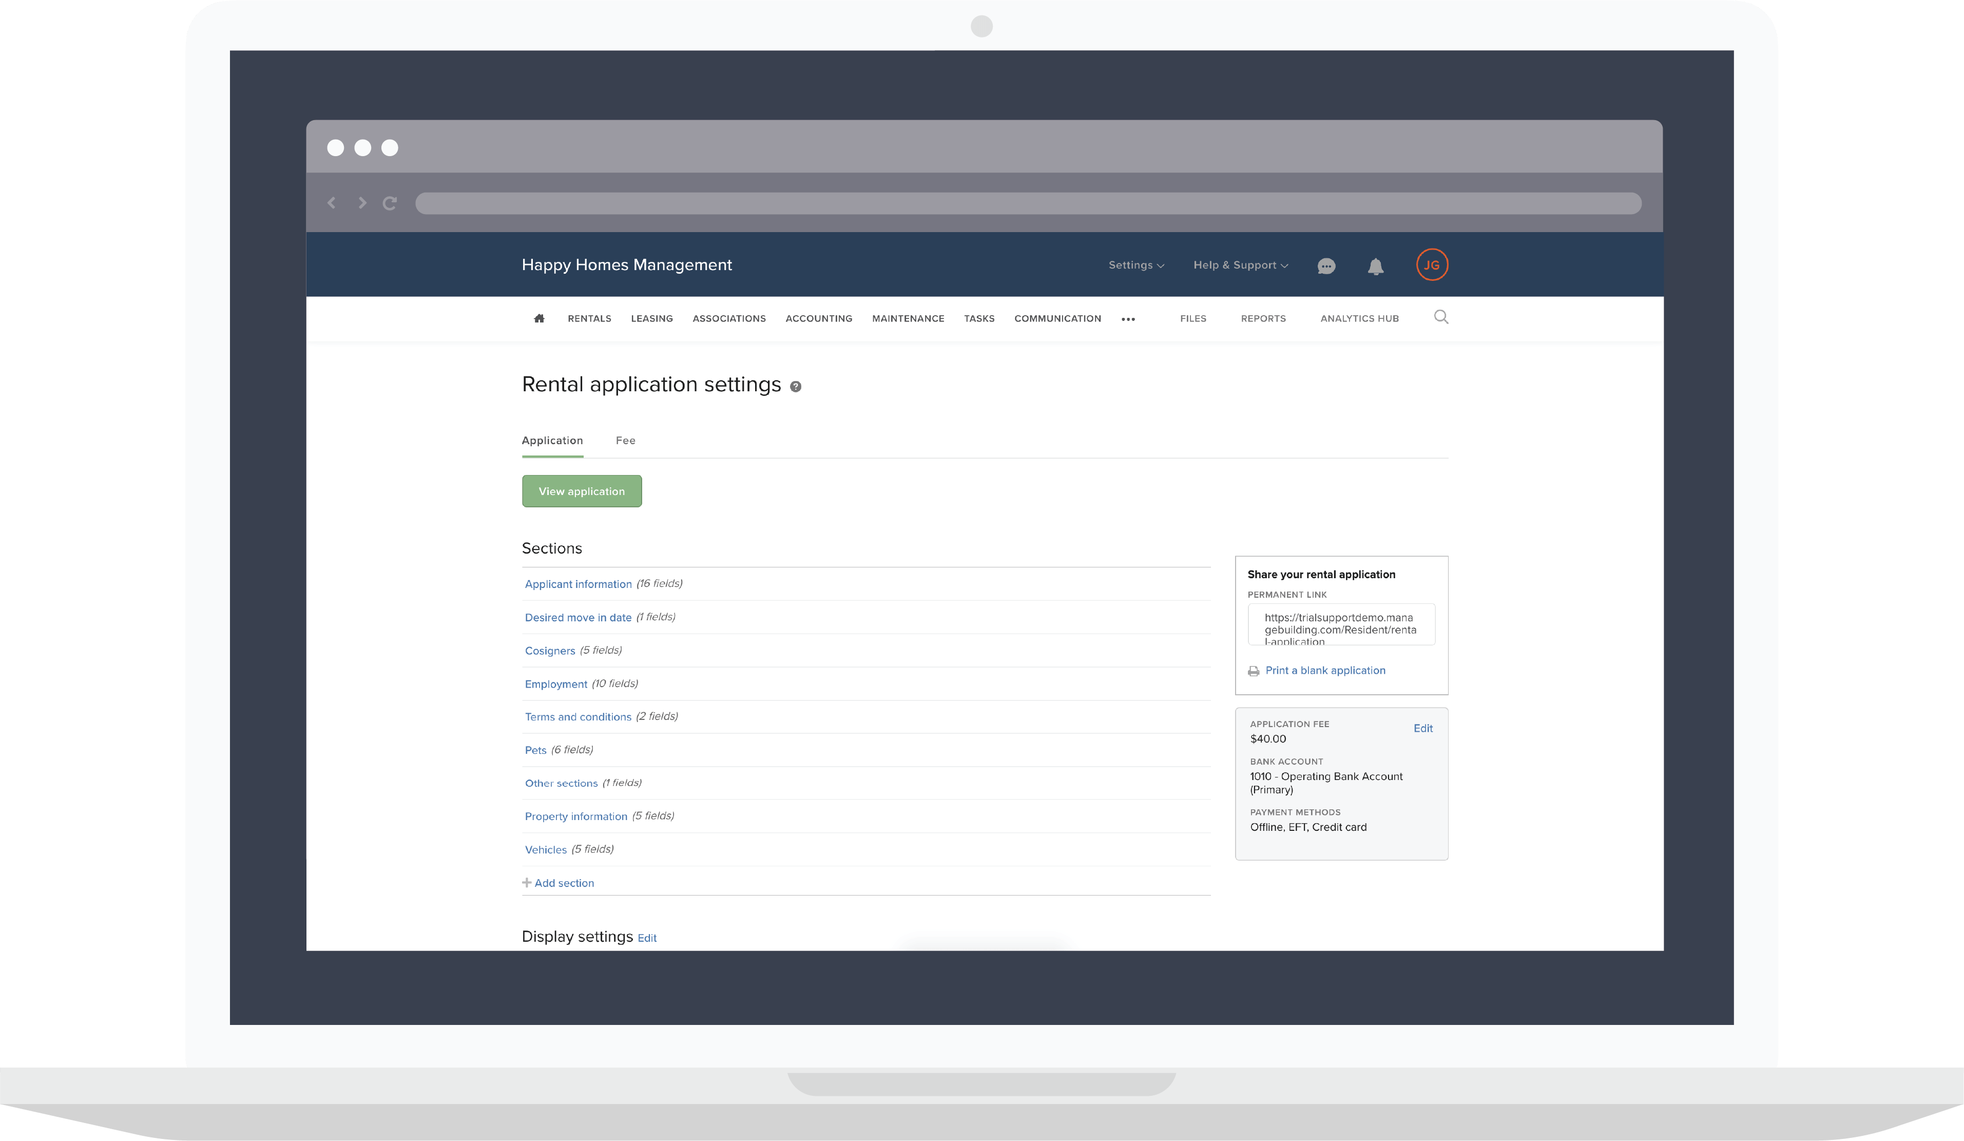
Task: Open the Analytics Hub menu item
Action: point(1358,318)
